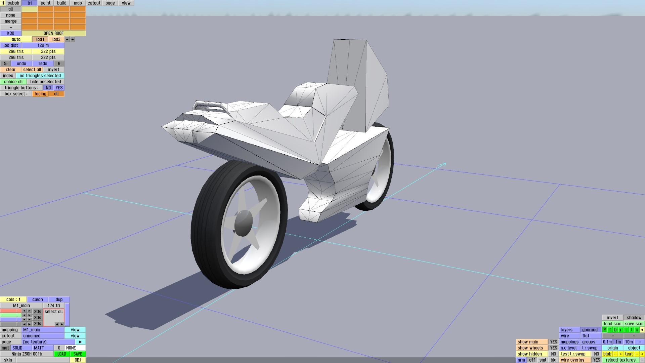Click the lod dist 120 m field

coord(43,45)
